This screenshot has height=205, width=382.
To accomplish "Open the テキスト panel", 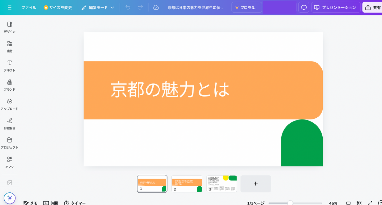I will (10, 66).
